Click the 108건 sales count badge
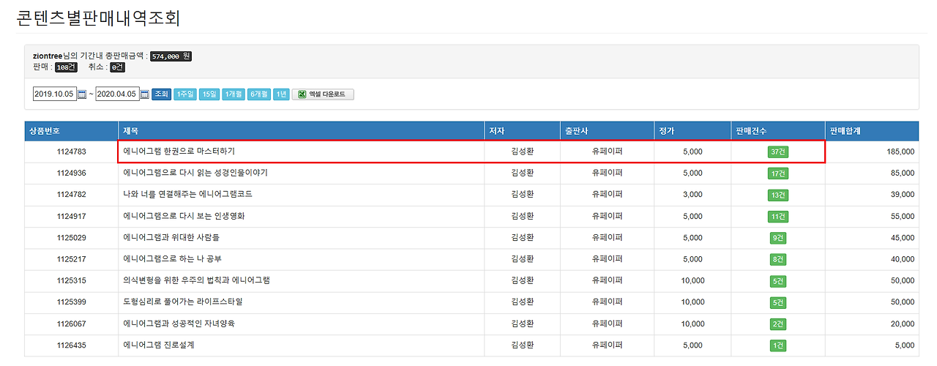The height and width of the screenshot is (366, 937). point(66,67)
